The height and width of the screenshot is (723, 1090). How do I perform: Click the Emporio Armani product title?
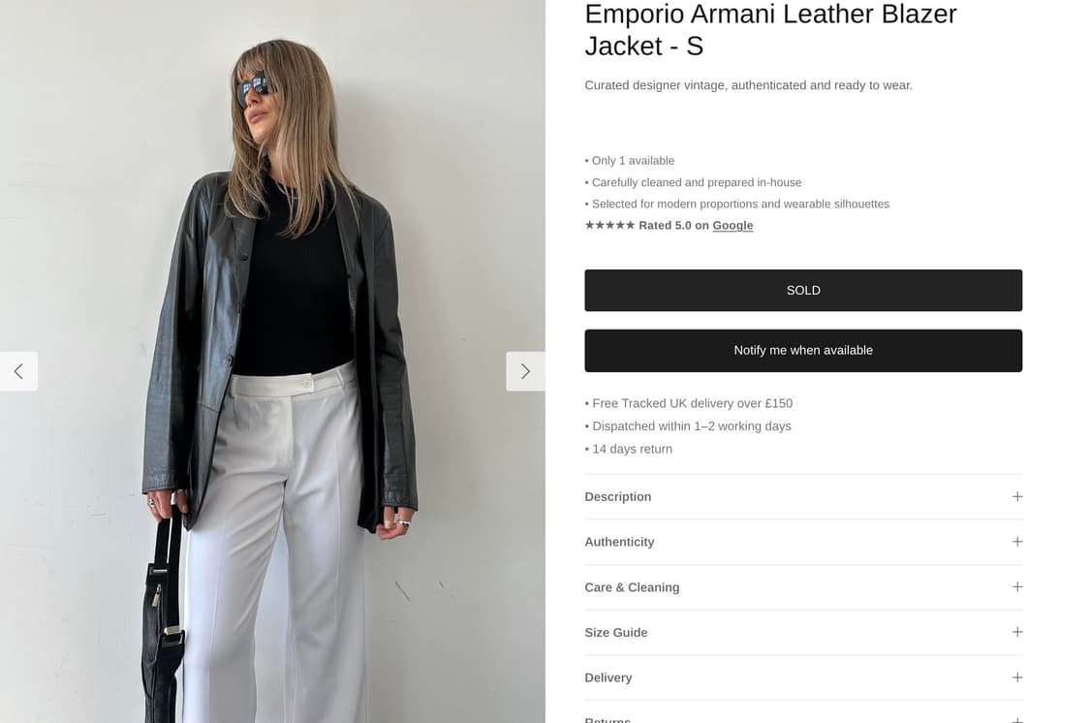[769, 30]
